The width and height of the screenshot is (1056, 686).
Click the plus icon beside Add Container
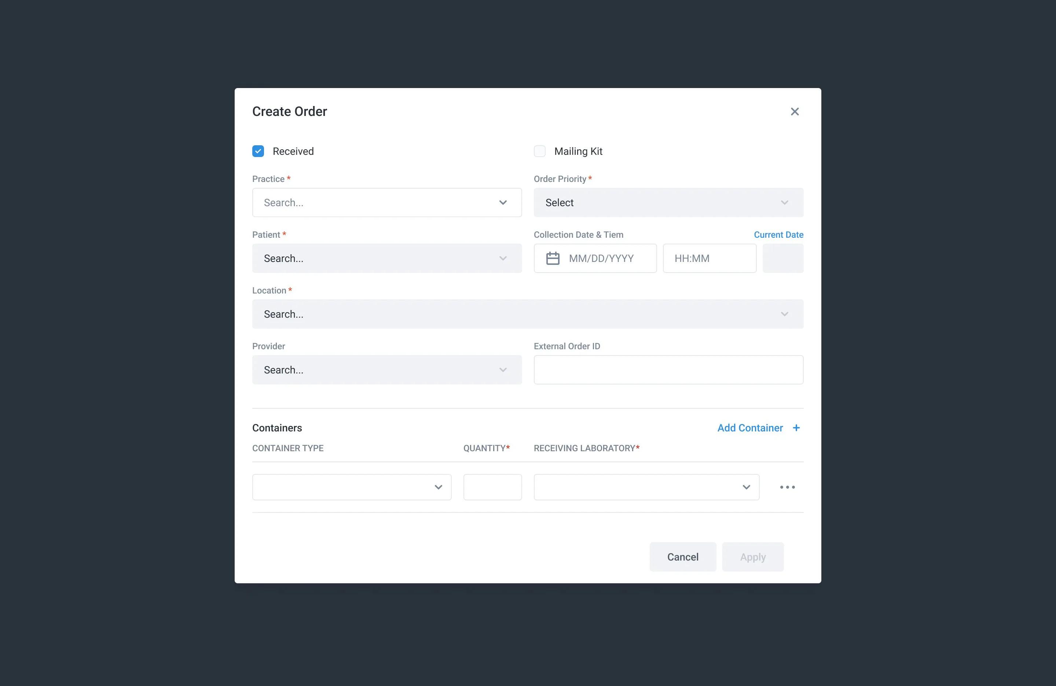[x=796, y=428]
